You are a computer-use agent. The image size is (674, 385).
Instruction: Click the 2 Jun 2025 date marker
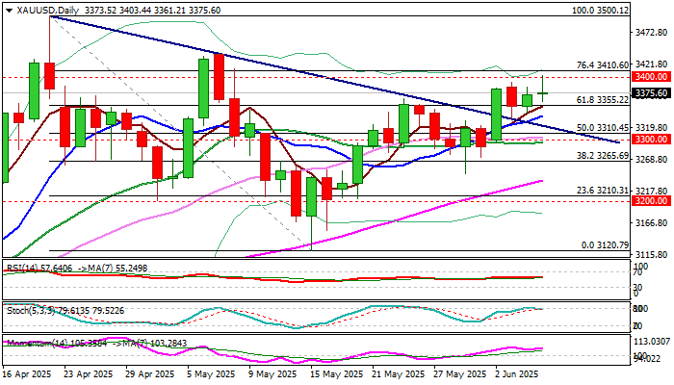(518, 374)
